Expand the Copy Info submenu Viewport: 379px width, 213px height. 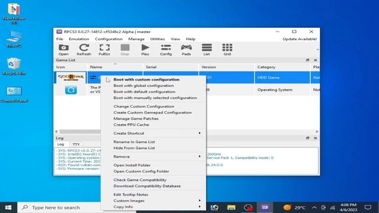[153, 206]
